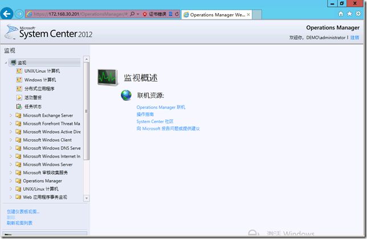Open a new blank tab
Screen dimensions: 367x239
(x=257, y=15)
